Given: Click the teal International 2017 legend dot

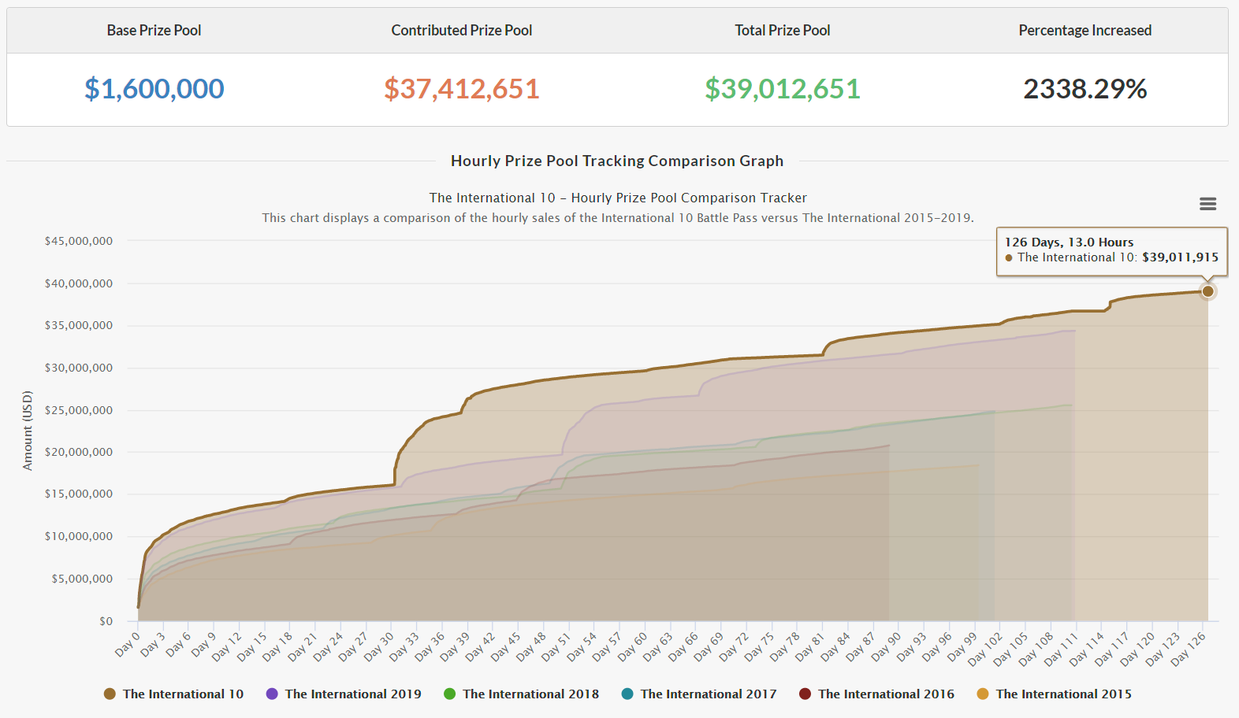Looking at the screenshot, I should point(627,694).
